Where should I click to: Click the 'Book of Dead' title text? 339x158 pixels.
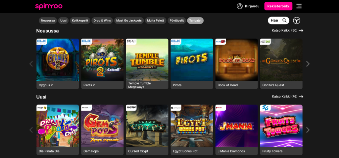tap(228, 85)
